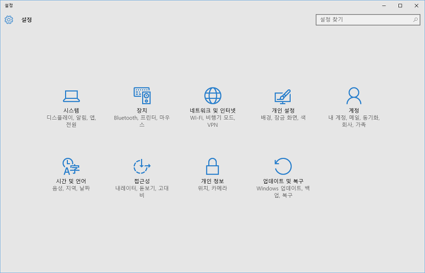Click the 개인 정보 title text
The width and height of the screenshot is (425, 273).
click(212, 181)
